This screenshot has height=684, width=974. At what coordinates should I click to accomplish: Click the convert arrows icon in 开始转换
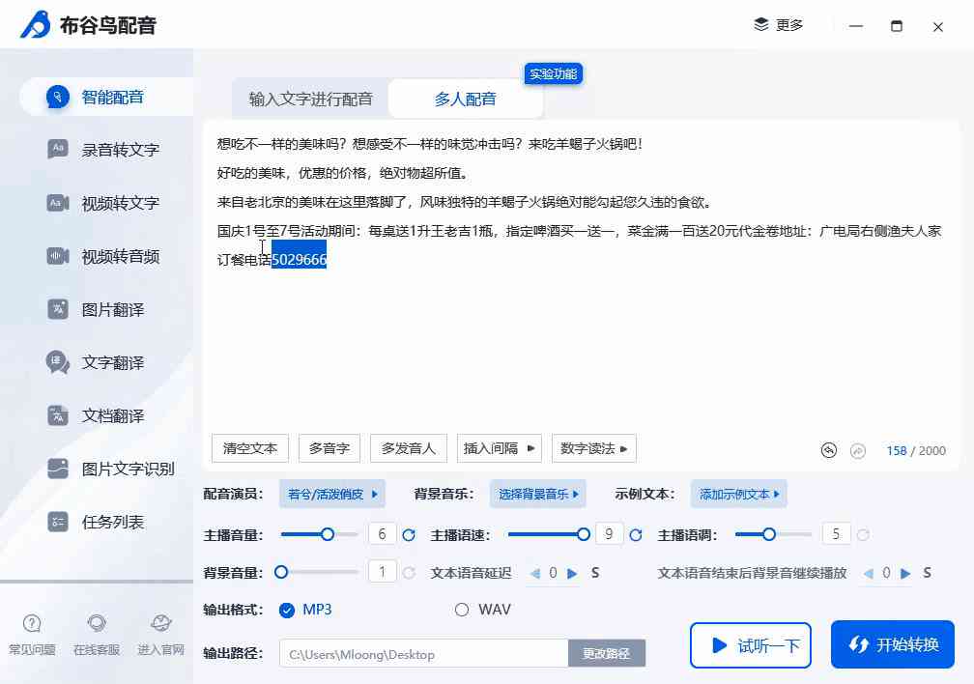coord(858,644)
